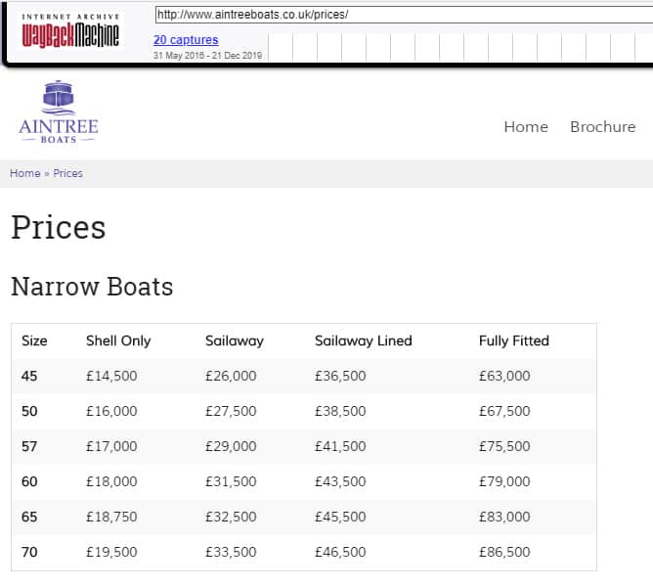Click the Narrow Boats heading
The width and height of the screenshot is (653, 588).
click(92, 287)
